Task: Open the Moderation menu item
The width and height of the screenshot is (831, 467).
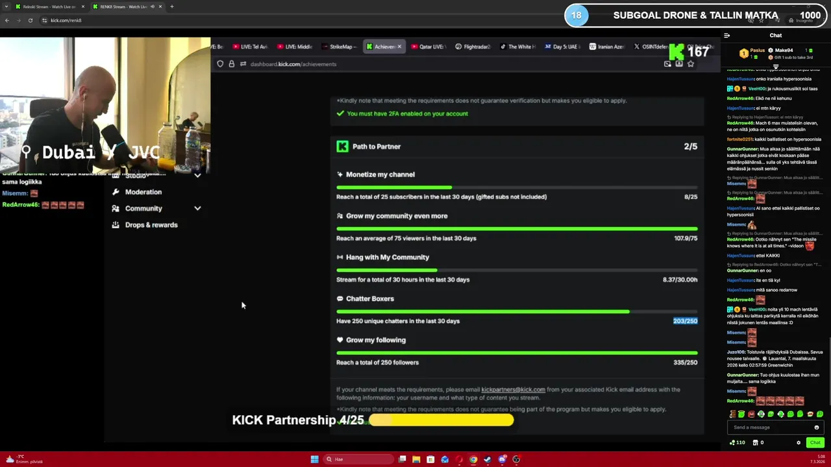Action: (143, 192)
